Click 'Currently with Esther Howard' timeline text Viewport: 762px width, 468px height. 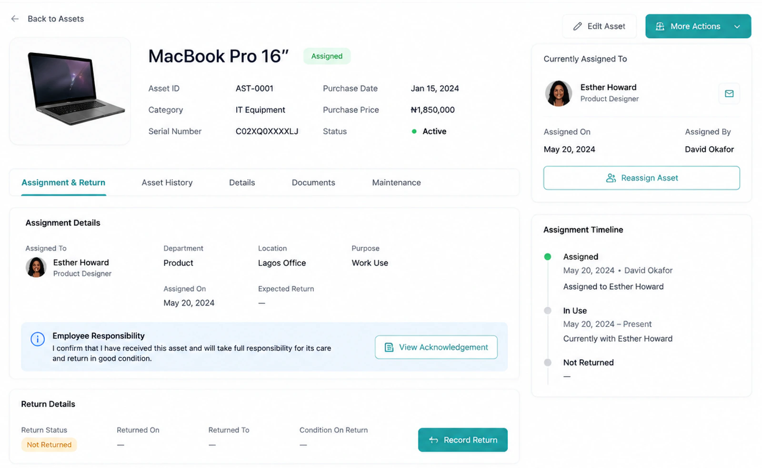pyautogui.click(x=618, y=339)
